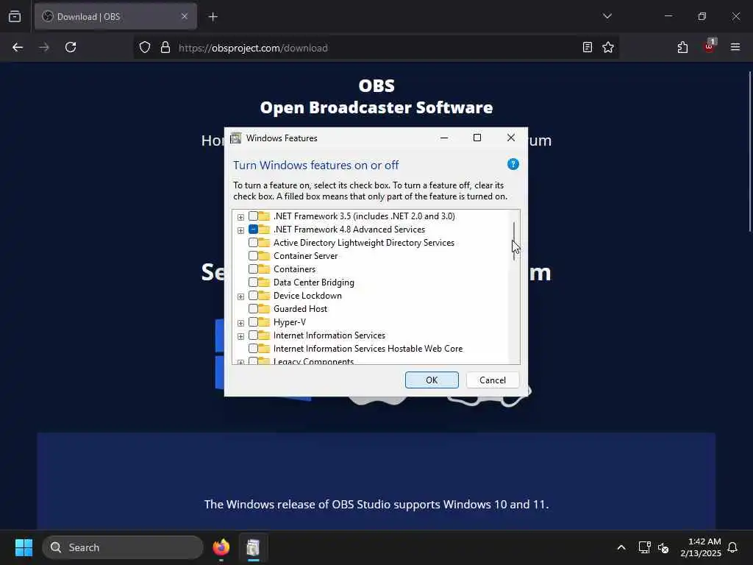This screenshot has width=753, height=565.
Task: Open the notifications bell icon
Action: [732, 547]
